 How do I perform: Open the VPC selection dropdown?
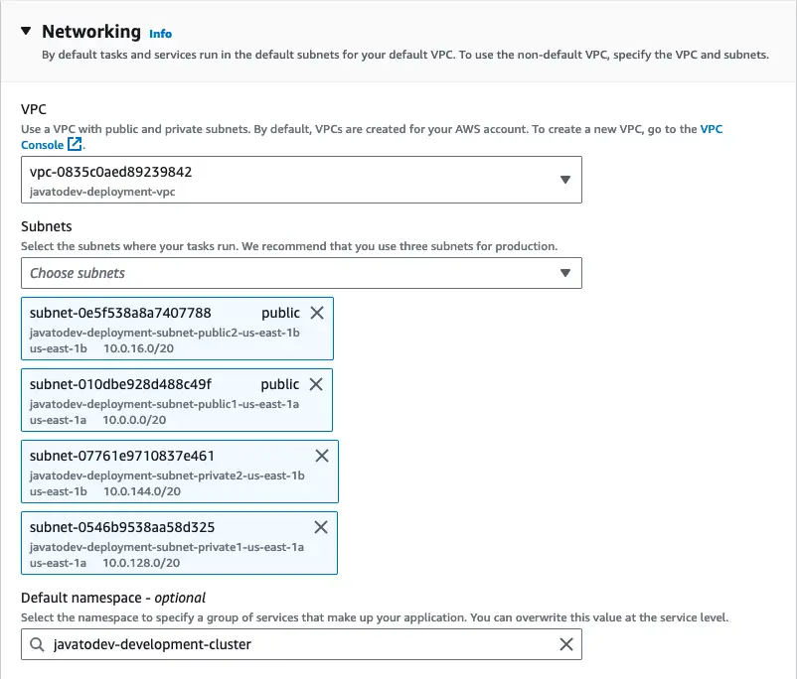[564, 180]
